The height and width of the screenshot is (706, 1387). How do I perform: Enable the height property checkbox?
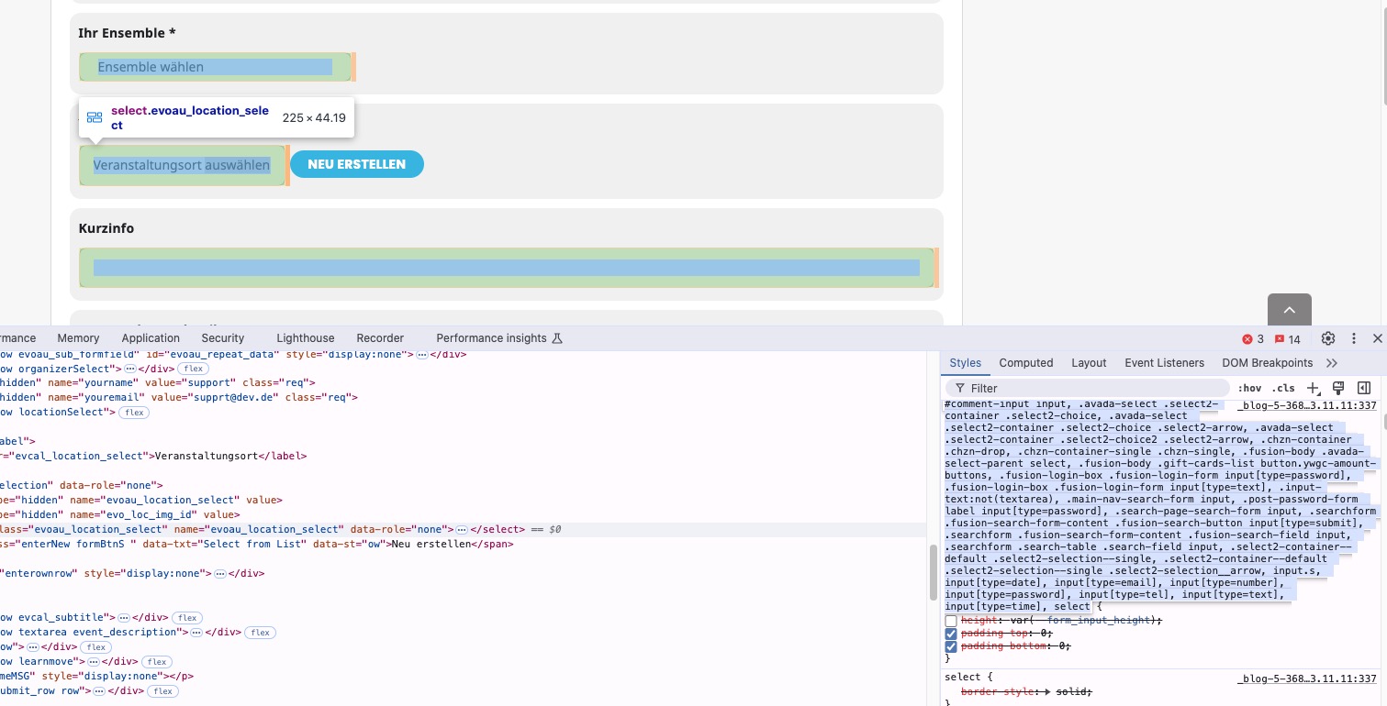(951, 621)
